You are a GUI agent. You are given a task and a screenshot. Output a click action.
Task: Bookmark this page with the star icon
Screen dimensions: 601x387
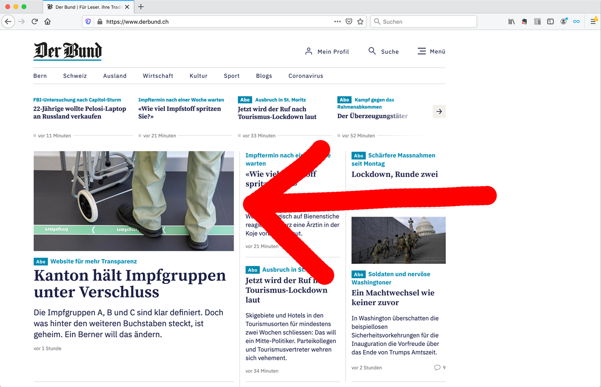[x=360, y=21]
